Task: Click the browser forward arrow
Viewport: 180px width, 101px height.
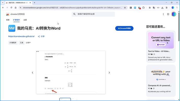Action: pos(7,8)
